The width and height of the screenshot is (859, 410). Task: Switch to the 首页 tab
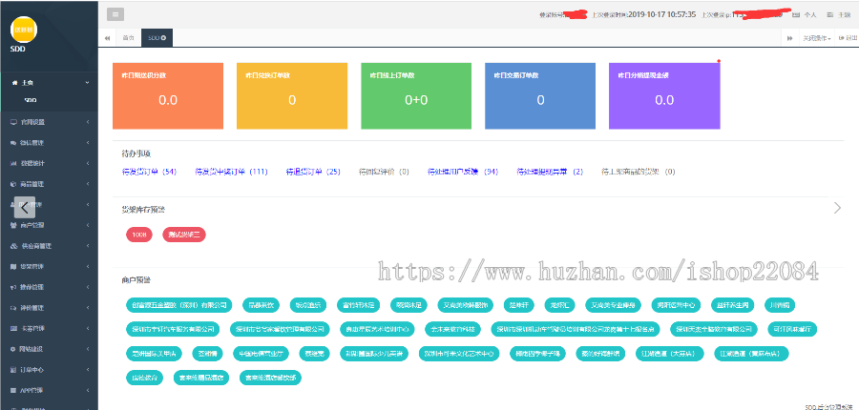[x=128, y=38]
